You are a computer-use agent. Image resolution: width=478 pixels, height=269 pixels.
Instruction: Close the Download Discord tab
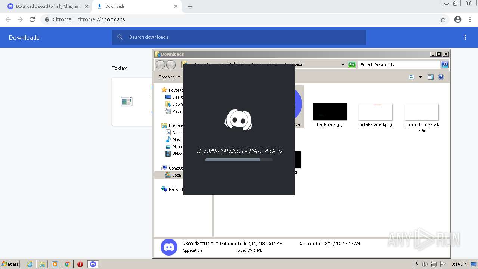87,6
